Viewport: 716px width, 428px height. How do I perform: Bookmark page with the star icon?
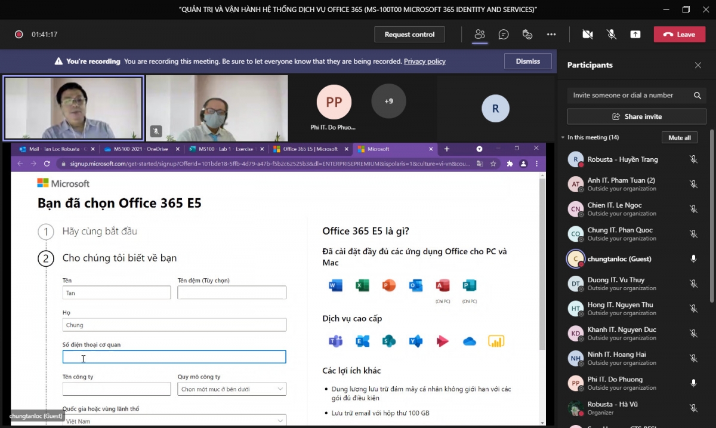coord(493,163)
